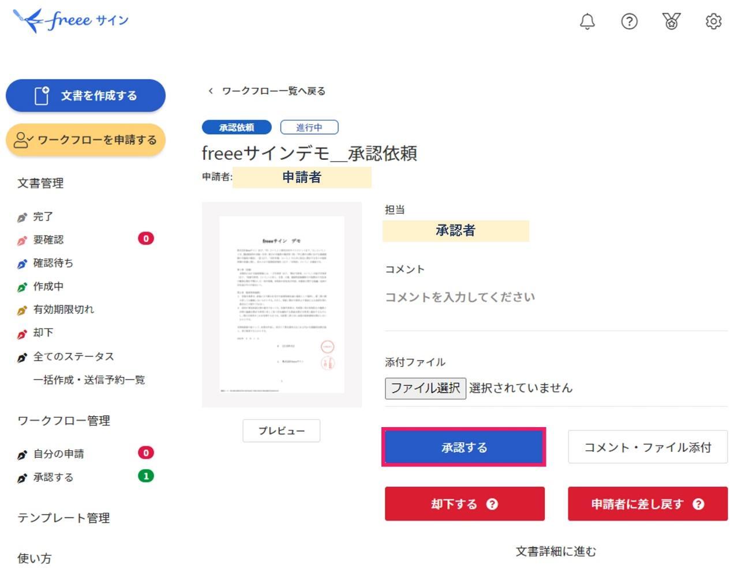
Task: Click the 承認依頼 status tag
Action: pos(237,127)
